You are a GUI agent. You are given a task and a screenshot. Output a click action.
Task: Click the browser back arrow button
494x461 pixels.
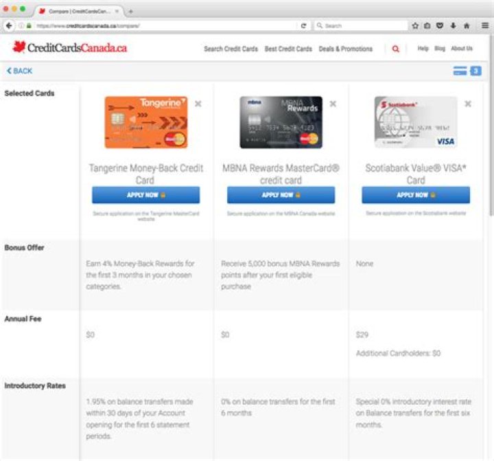(9, 26)
